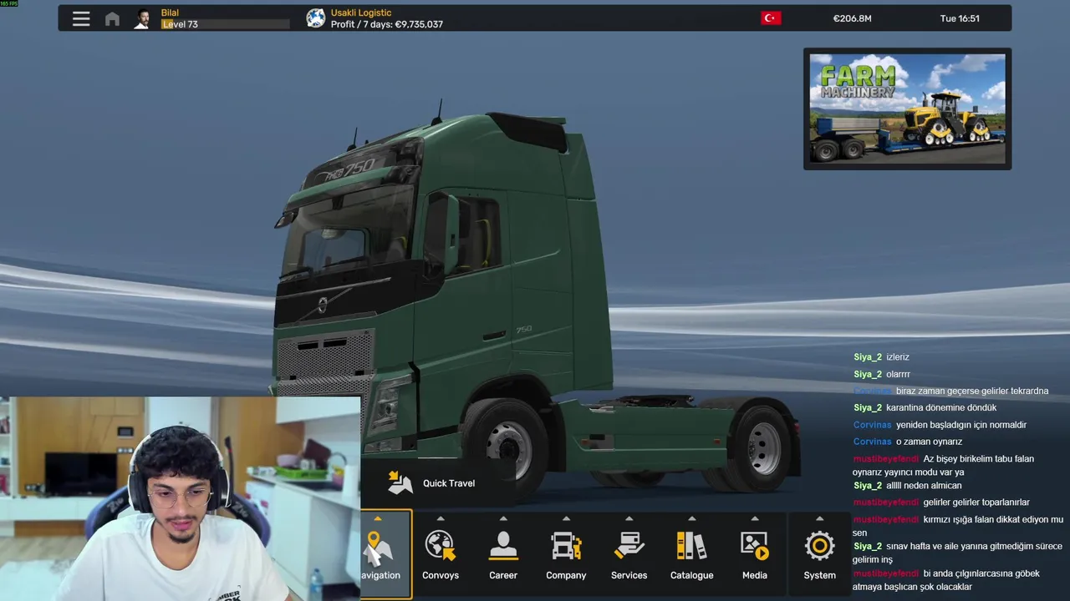Open the Company menu icon
Image resolution: width=1070 pixels, height=601 pixels.
(x=566, y=545)
